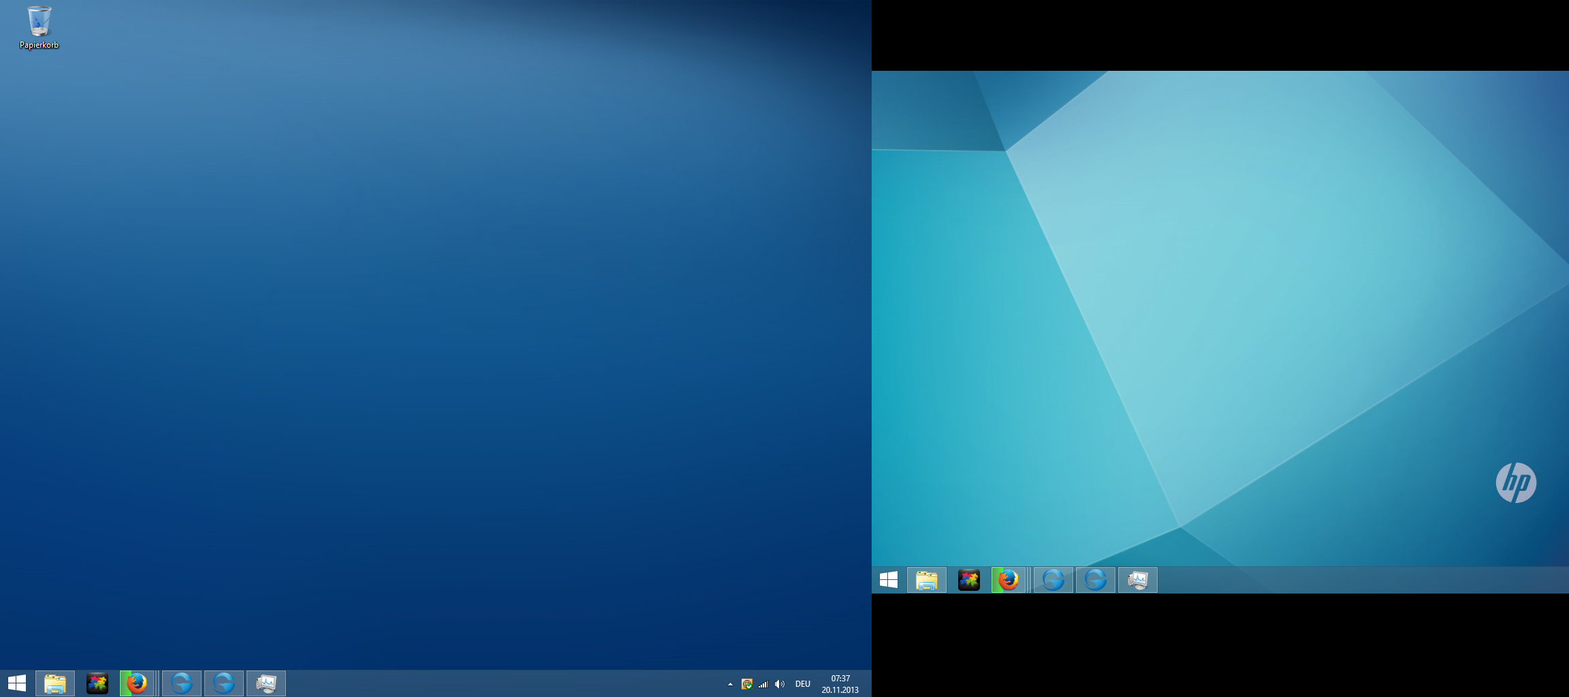Select the second blue G app on left taskbar

tap(224, 683)
